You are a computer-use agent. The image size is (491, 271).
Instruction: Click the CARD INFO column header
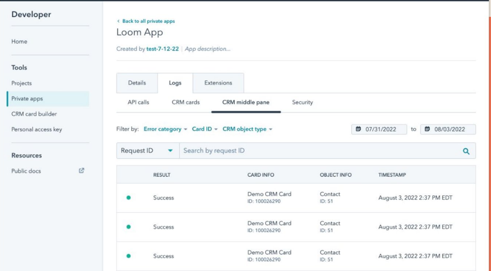(x=261, y=175)
